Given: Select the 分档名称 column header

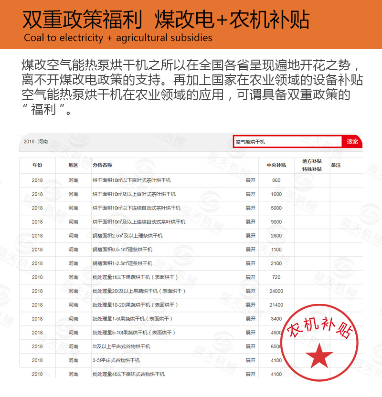Looking at the screenshot, I should pyautogui.click(x=102, y=165).
